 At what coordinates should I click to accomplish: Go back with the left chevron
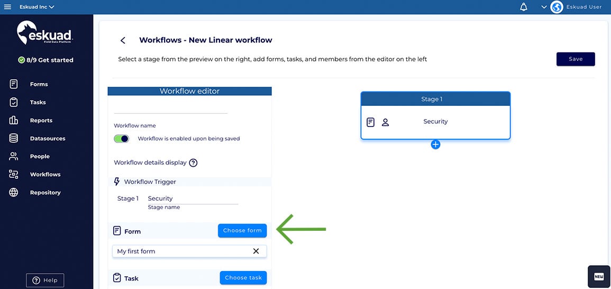(x=123, y=40)
